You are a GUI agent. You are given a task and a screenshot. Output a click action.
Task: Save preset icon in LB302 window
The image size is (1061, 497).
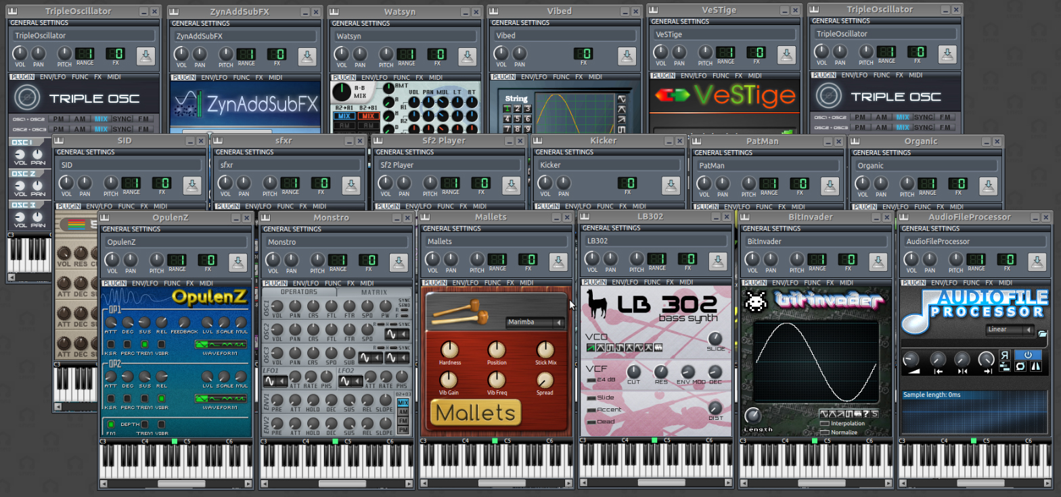(x=718, y=261)
